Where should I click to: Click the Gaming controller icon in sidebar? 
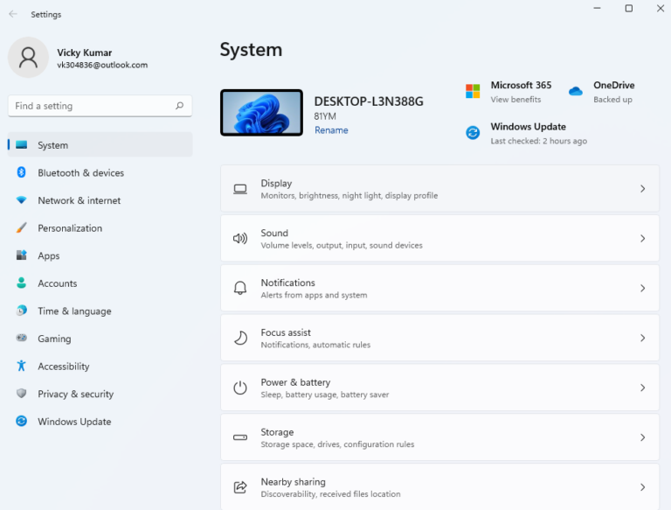point(22,339)
